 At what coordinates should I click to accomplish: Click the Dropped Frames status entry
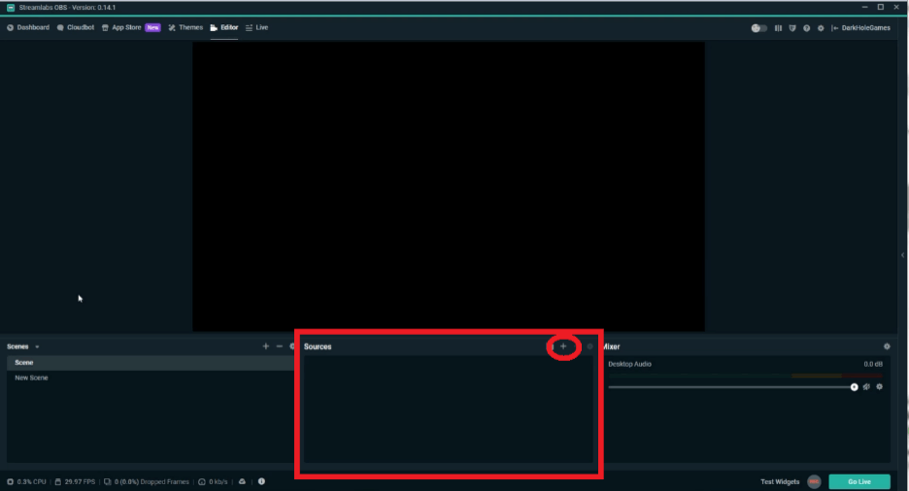(x=146, y=481)
